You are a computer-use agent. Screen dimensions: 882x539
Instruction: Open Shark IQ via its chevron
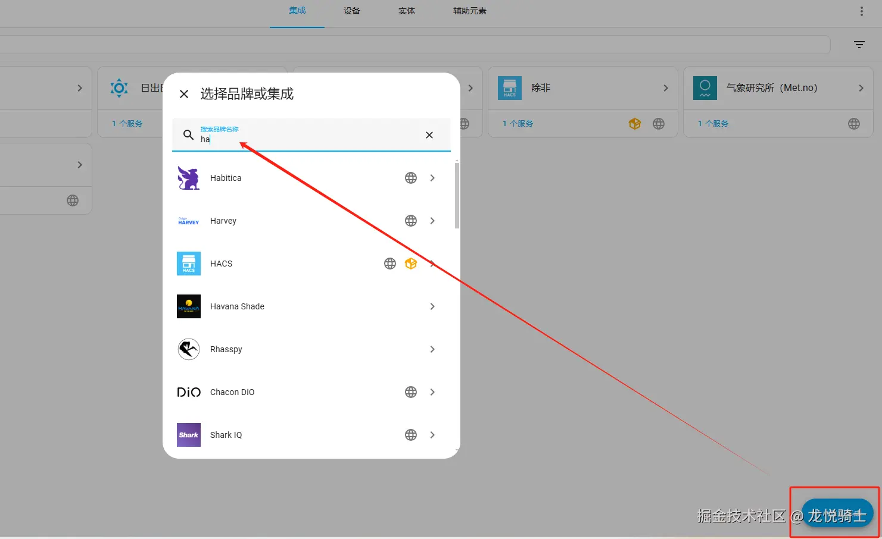[x=432, y=435]
